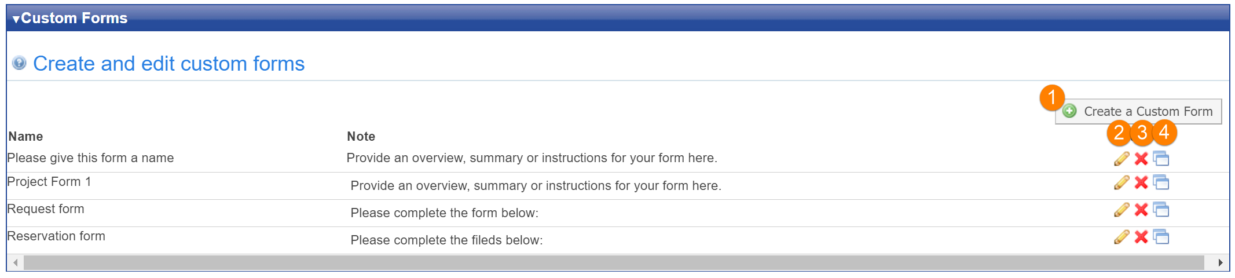Copy the Reservation form using duplicate icon
The width and height of the screenshot is (1235, 278).
click(1161, 237)
